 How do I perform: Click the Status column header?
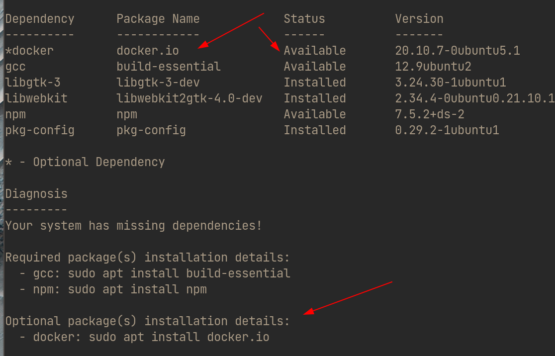pyautogui.click(x=304, y=18)
